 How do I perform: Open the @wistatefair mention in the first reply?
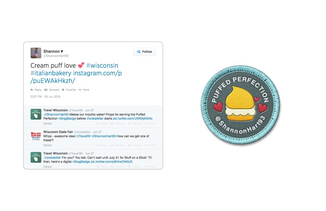pos(95,118)
